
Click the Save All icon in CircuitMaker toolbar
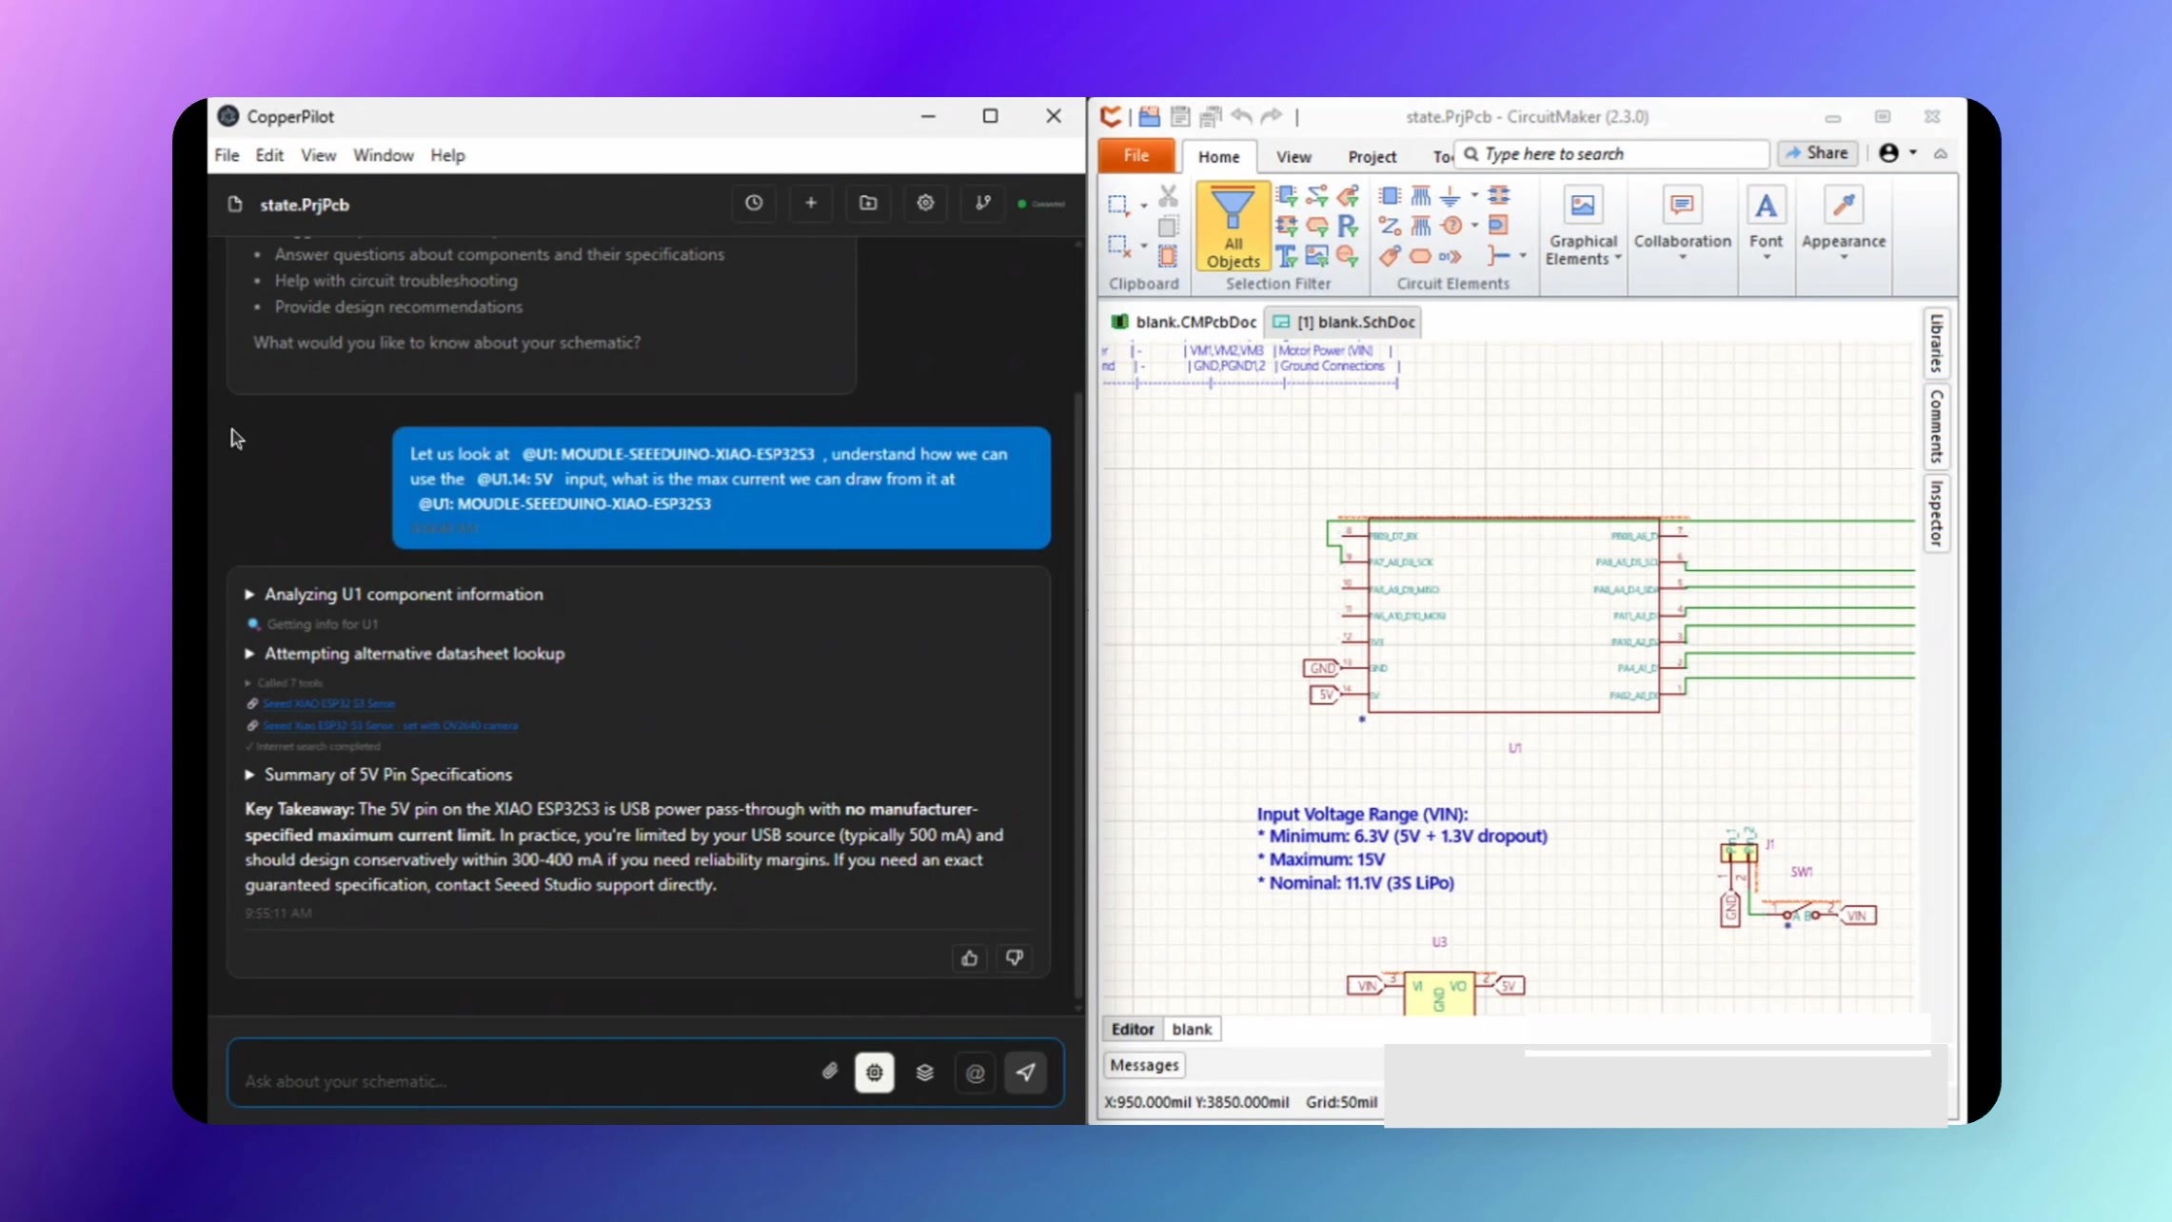(1211, 116)
